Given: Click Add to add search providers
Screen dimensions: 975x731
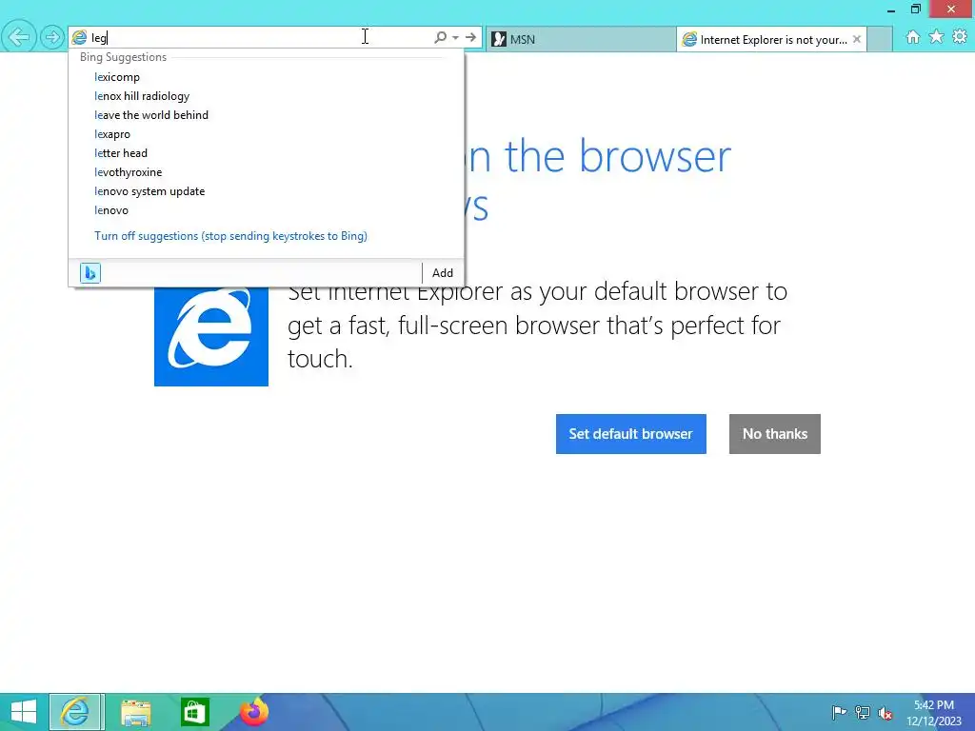Looking at the screenshot, I should pos(443,273).
